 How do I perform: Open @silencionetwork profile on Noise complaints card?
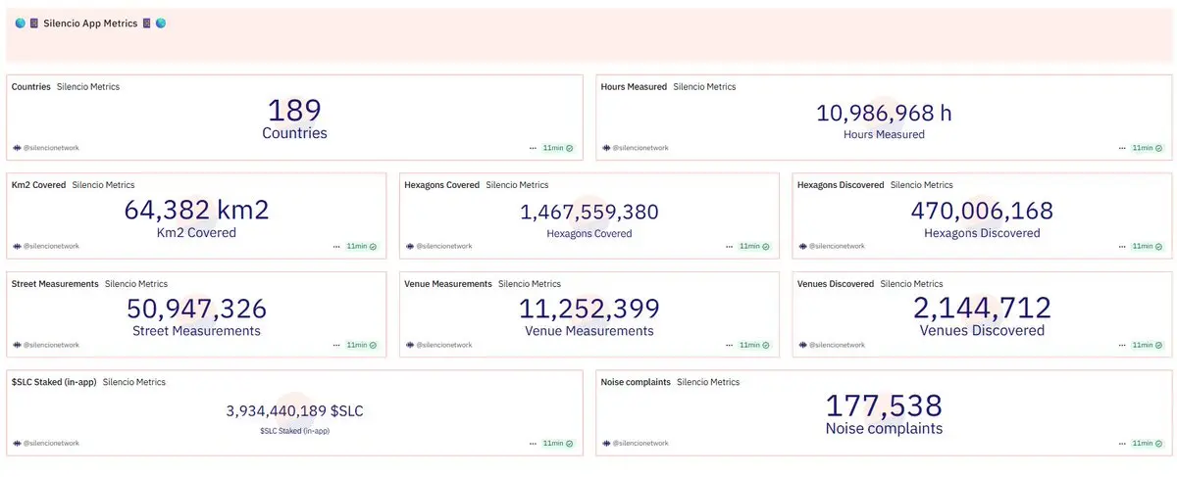click(635, 444)
